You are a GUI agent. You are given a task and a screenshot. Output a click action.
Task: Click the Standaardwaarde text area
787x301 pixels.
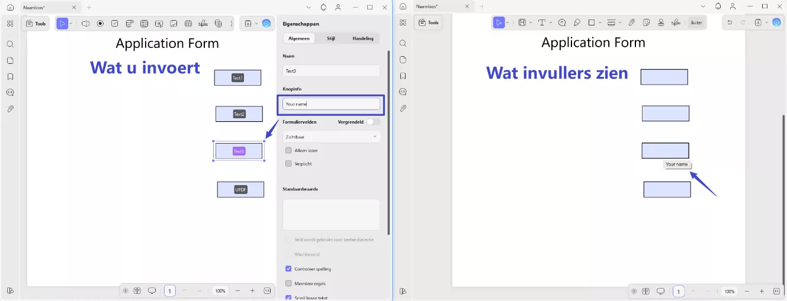coord(331,214)
